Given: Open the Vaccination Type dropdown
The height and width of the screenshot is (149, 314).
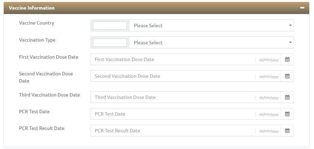Looking at the screenshot, I should pyautogui.click(x=211, y=43).
